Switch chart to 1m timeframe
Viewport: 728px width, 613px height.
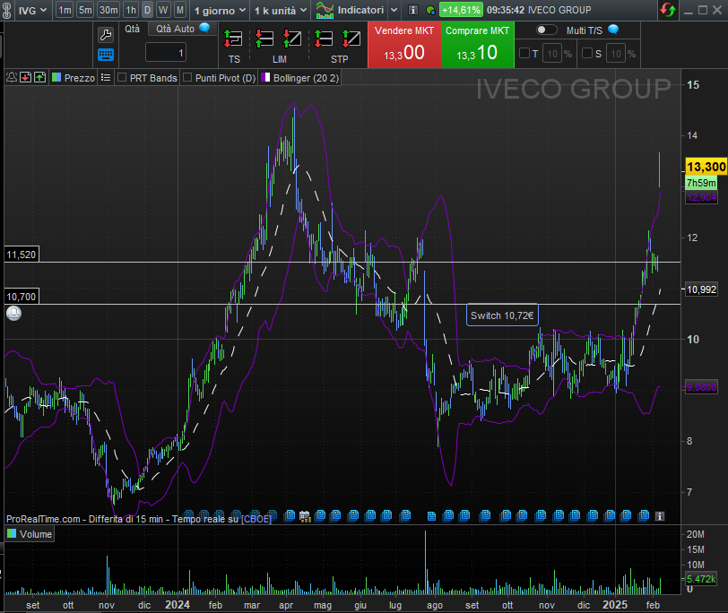click(x=65, y=10)
